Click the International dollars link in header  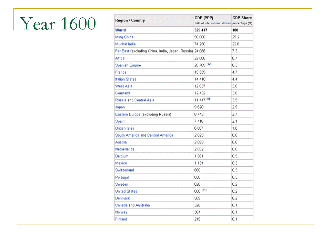(218, 24)
